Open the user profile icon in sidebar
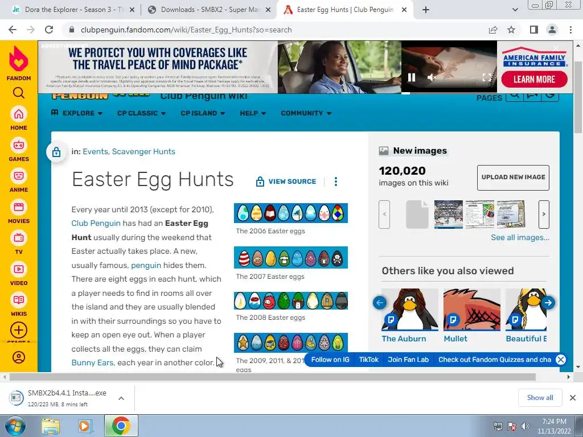583x437 pixels. point(19,357)
